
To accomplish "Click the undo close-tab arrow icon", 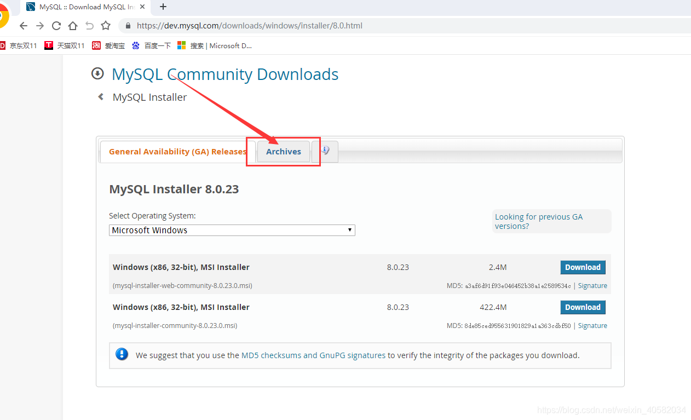I will point(89,26).
